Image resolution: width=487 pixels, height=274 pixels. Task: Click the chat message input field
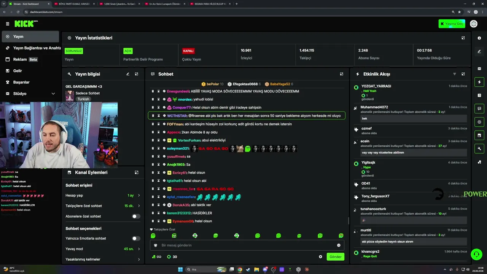[x=247, y=245]
